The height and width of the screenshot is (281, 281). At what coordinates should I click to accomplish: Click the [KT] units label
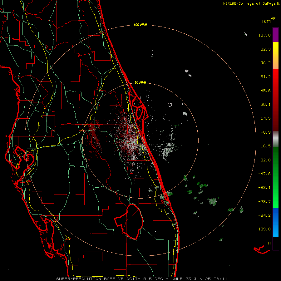[266, 22]
